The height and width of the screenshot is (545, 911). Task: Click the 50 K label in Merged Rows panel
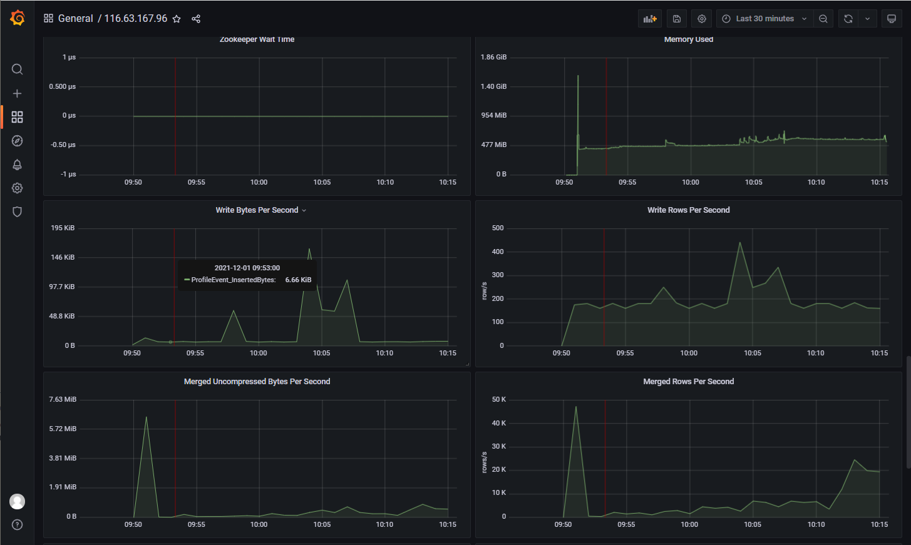coord(499,399)
